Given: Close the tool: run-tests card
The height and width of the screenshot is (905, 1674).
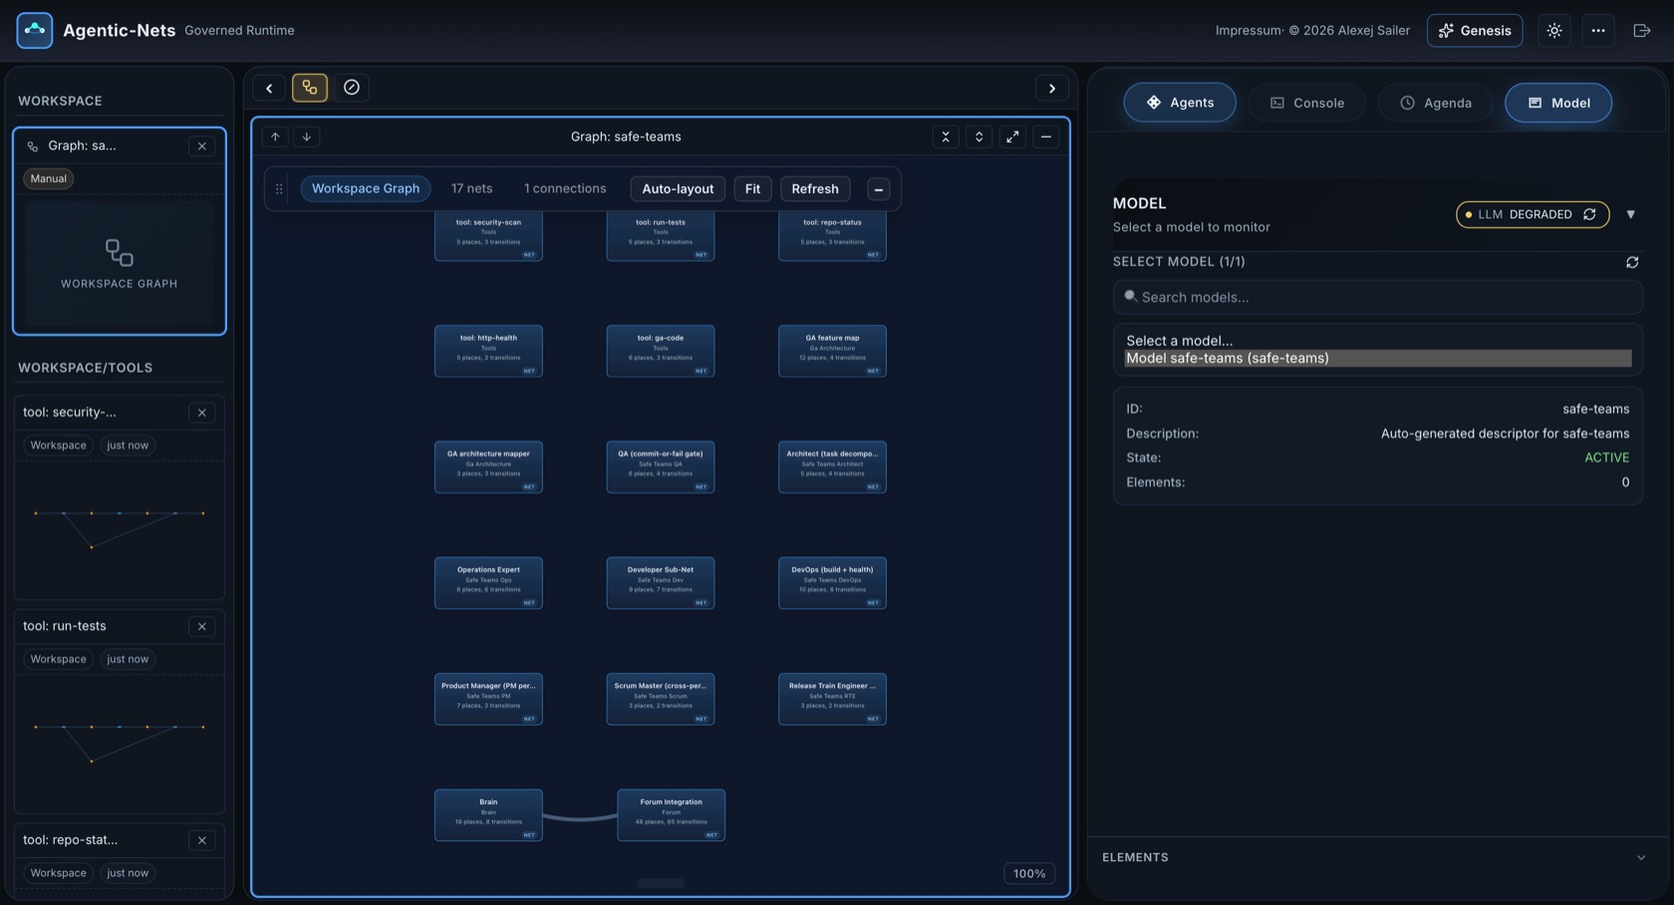Looking at the screenshot, I should pyautogui.click(x=202, y=626).
